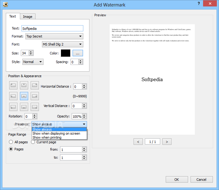Click the document preview thumbnail
The width and height of the screenshot is (219, 190).
coord(152,79)
